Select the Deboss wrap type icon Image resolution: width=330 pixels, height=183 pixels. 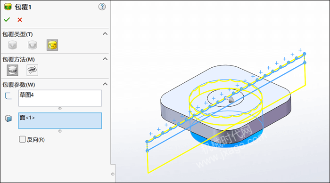[x=32, y=45]
